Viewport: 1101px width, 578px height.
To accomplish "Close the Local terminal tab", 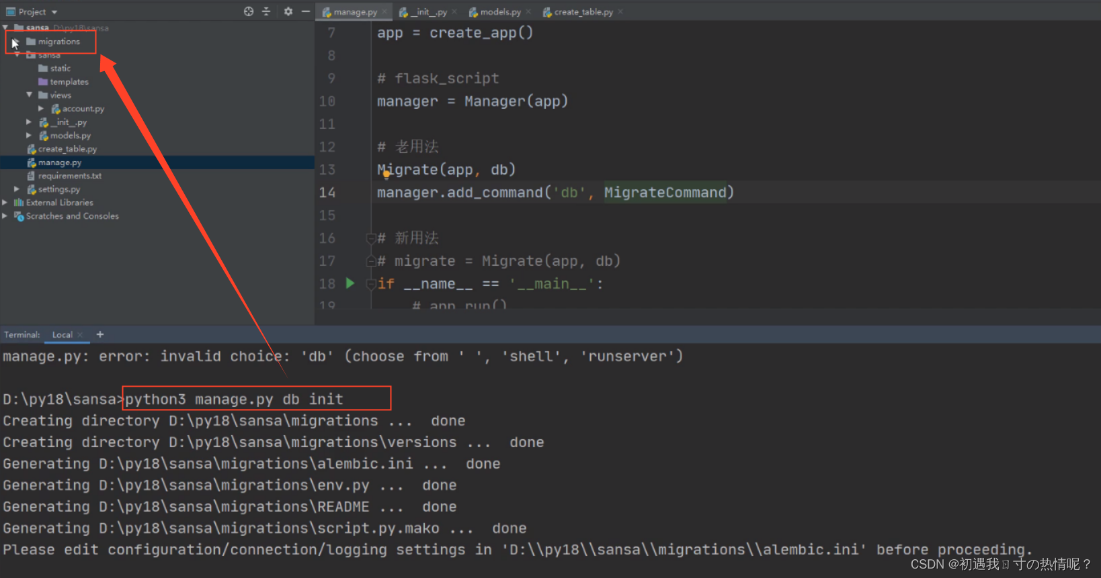I will [80, 335].
